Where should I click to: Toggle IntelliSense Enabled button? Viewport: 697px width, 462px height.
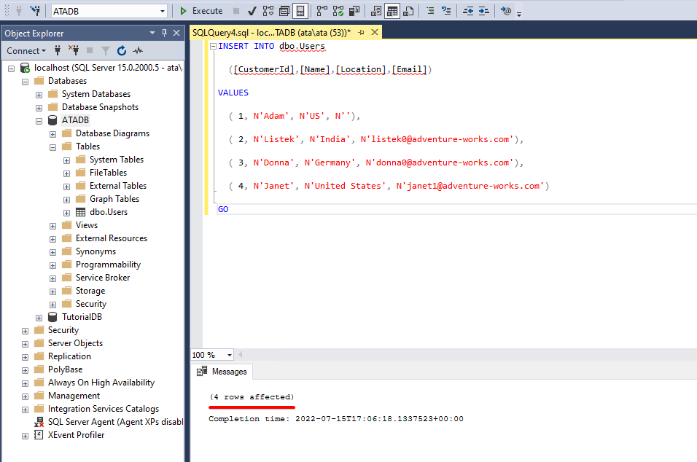point(300,11)
